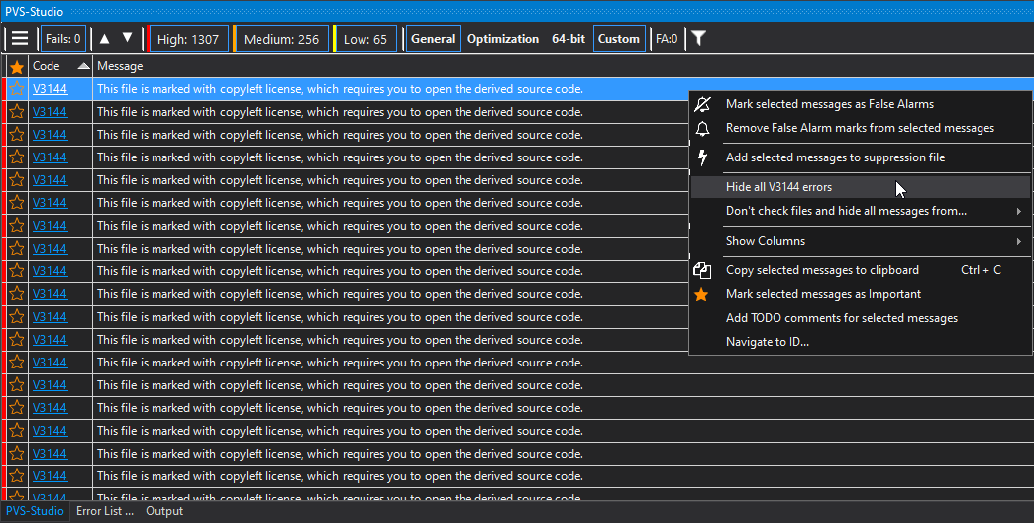Enable the Optimization analysis group
1034x523 pixels.
pos(503,39)
